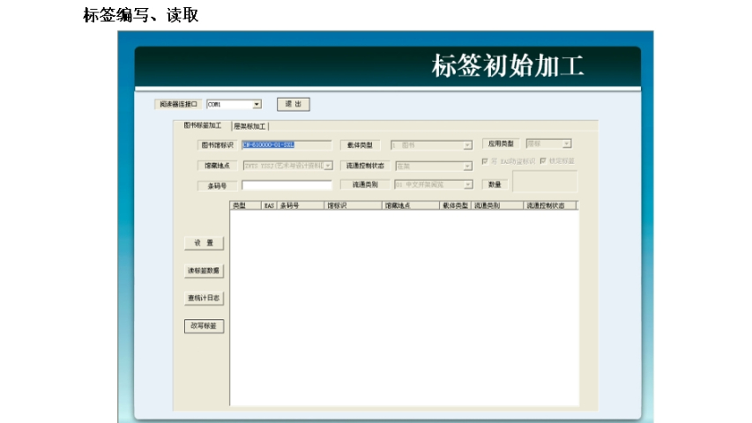The width and height of the screenshot is (752, 423).
Task: Click the 读标签数据 button
Action: (x=204, y=271)
